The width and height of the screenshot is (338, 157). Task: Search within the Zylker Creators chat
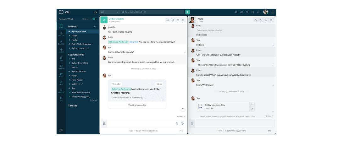pos(168,20)
